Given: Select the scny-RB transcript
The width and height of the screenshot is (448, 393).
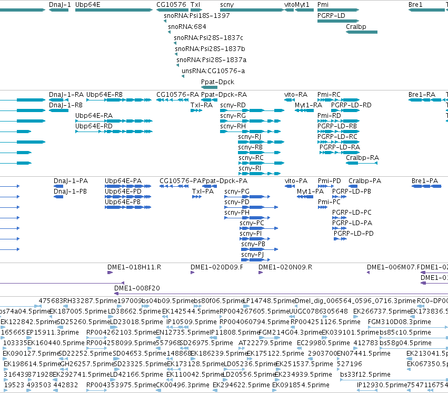Looking at the screenshot, I should (x=260, y=153).
